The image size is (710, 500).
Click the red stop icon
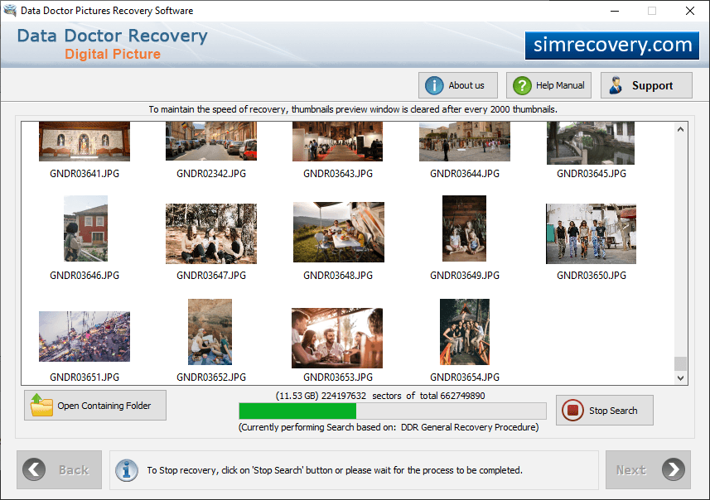572,411
